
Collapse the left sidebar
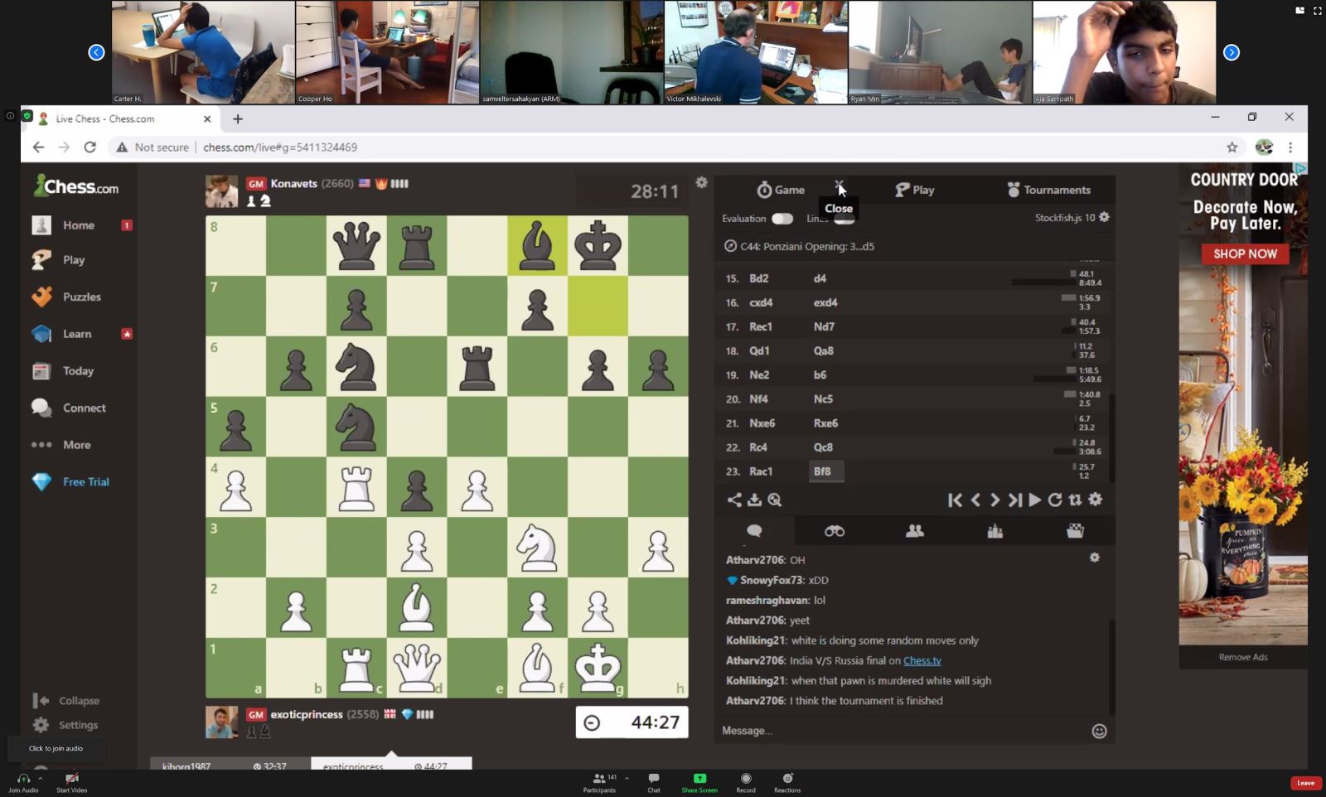(x=66, y=701)
